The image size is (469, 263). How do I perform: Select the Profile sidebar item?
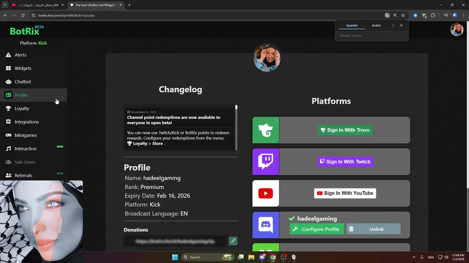pos(33,95)
